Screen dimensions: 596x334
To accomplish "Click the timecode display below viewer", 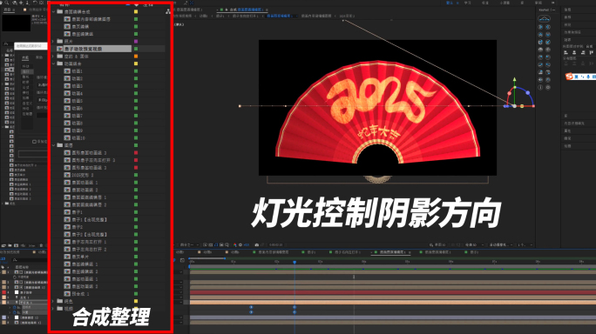I will point(276,244).
